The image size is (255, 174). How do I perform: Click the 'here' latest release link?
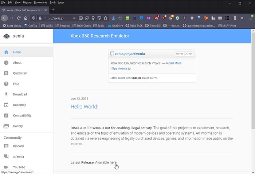pyautogui.click(x=113, y=162)
